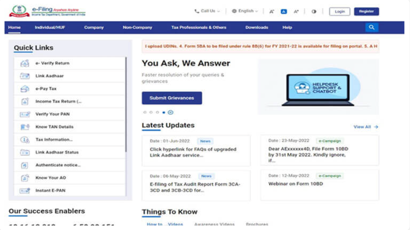Open the Individual/HUF menu
Screen dimensions: 410x230
50,28
